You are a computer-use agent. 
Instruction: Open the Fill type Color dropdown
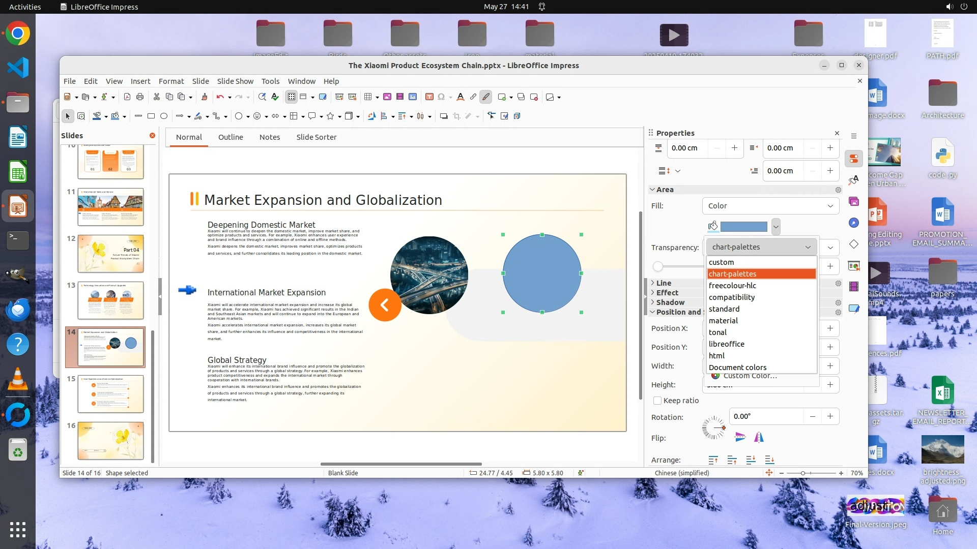(x=770, y=206)
